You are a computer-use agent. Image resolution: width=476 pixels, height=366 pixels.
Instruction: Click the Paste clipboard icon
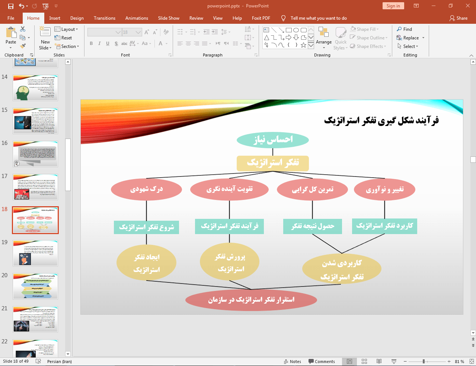coord(11,33)
